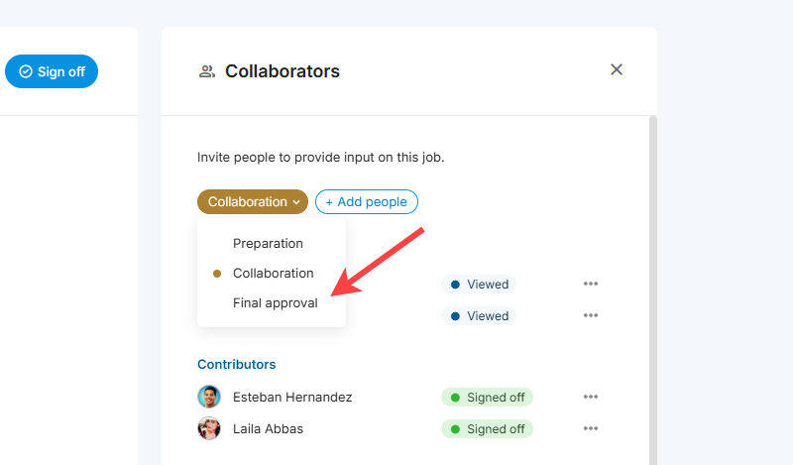Screen dimensions: 793x465
Task: Open more options for Laila Abbas
Action: pos(591,428)
